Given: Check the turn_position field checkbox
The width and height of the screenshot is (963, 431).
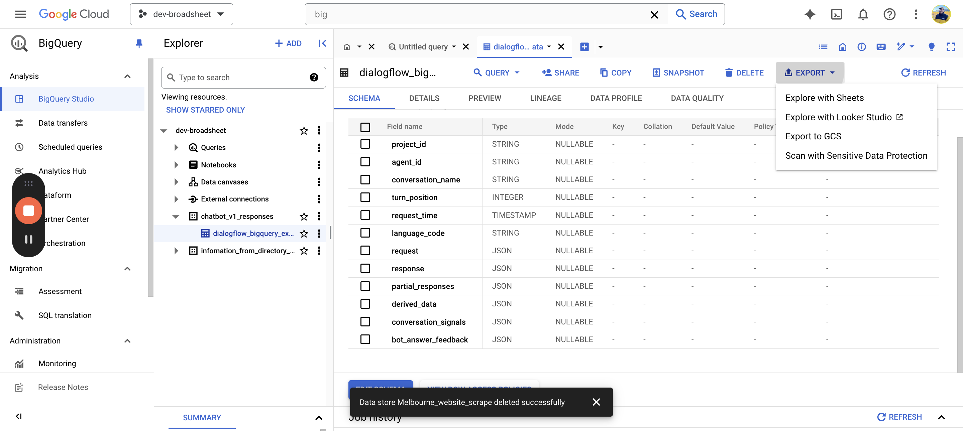Looking at the screenshot, I should (x=365, y=197).
